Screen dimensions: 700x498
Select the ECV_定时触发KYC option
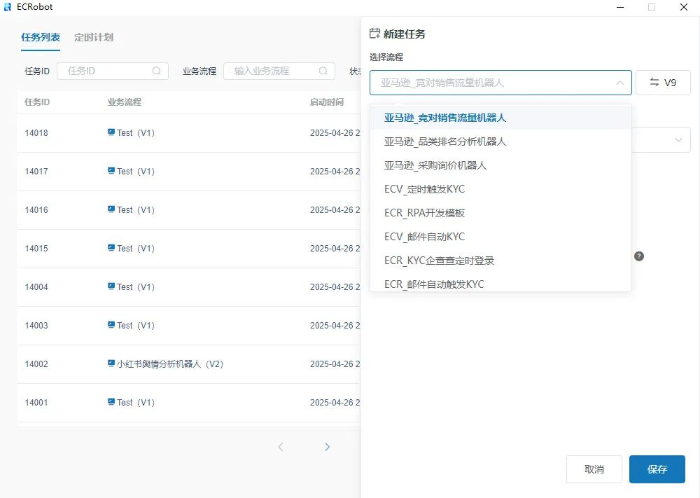coord(424,189)
